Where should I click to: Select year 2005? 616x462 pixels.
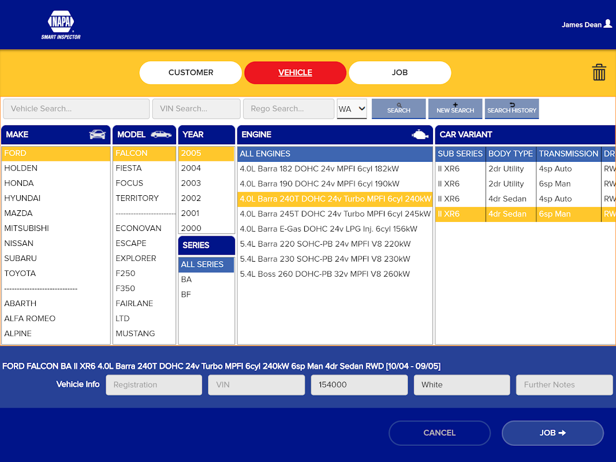point(206,153)
